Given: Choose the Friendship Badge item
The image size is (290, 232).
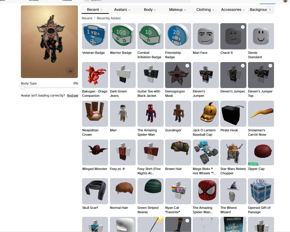Looking at the screenshot, I should pos(178,36).
